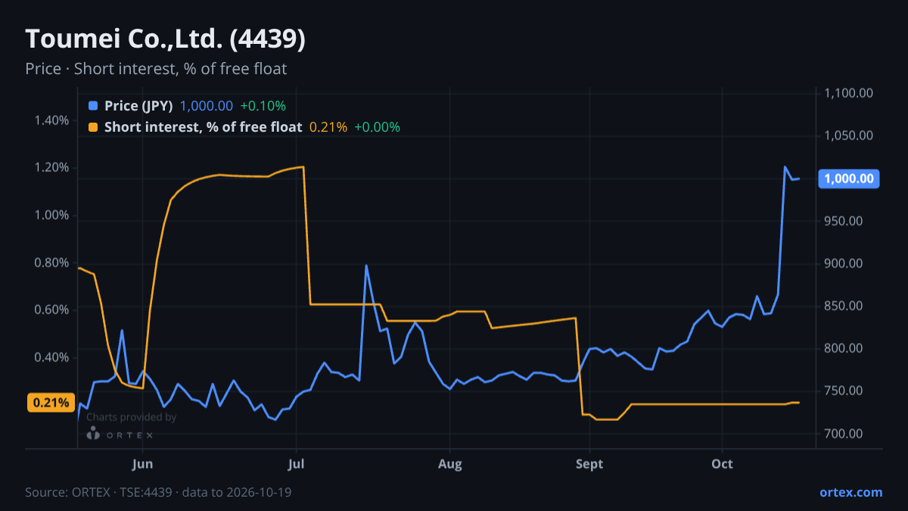The height and width of the screenshot is (511, 908).
Task: Click the blue 1,000.00 price axis tag
Action: pyautogui.click(x=849, y=179)
